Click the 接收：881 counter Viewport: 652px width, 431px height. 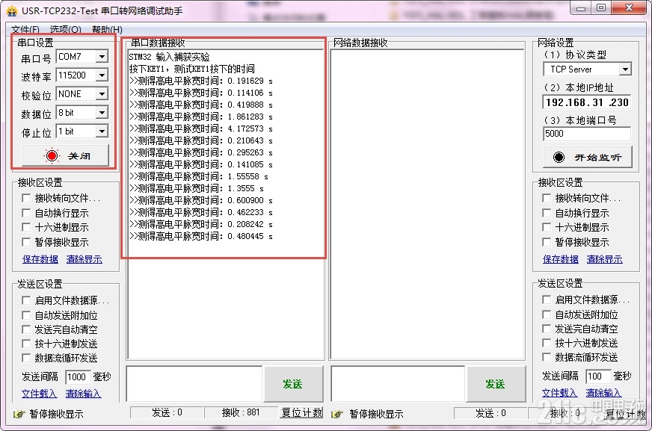(x=241, y=412)
